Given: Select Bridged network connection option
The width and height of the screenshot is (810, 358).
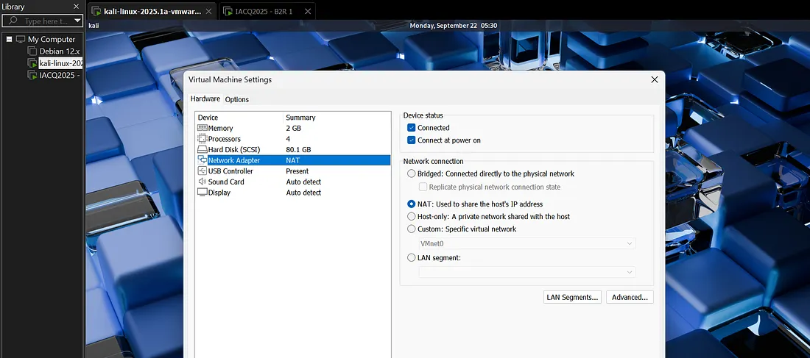Looking at the screenshot, I should (412, 174).
